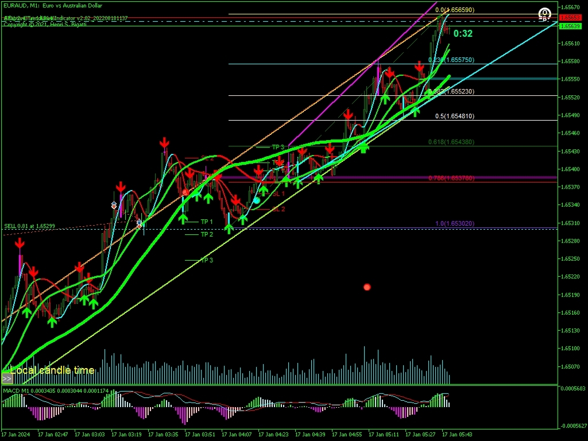Click 1.65550 on the price scale
Screen dimensions: 588x441
pyautogui.click(x=570, y=79)
